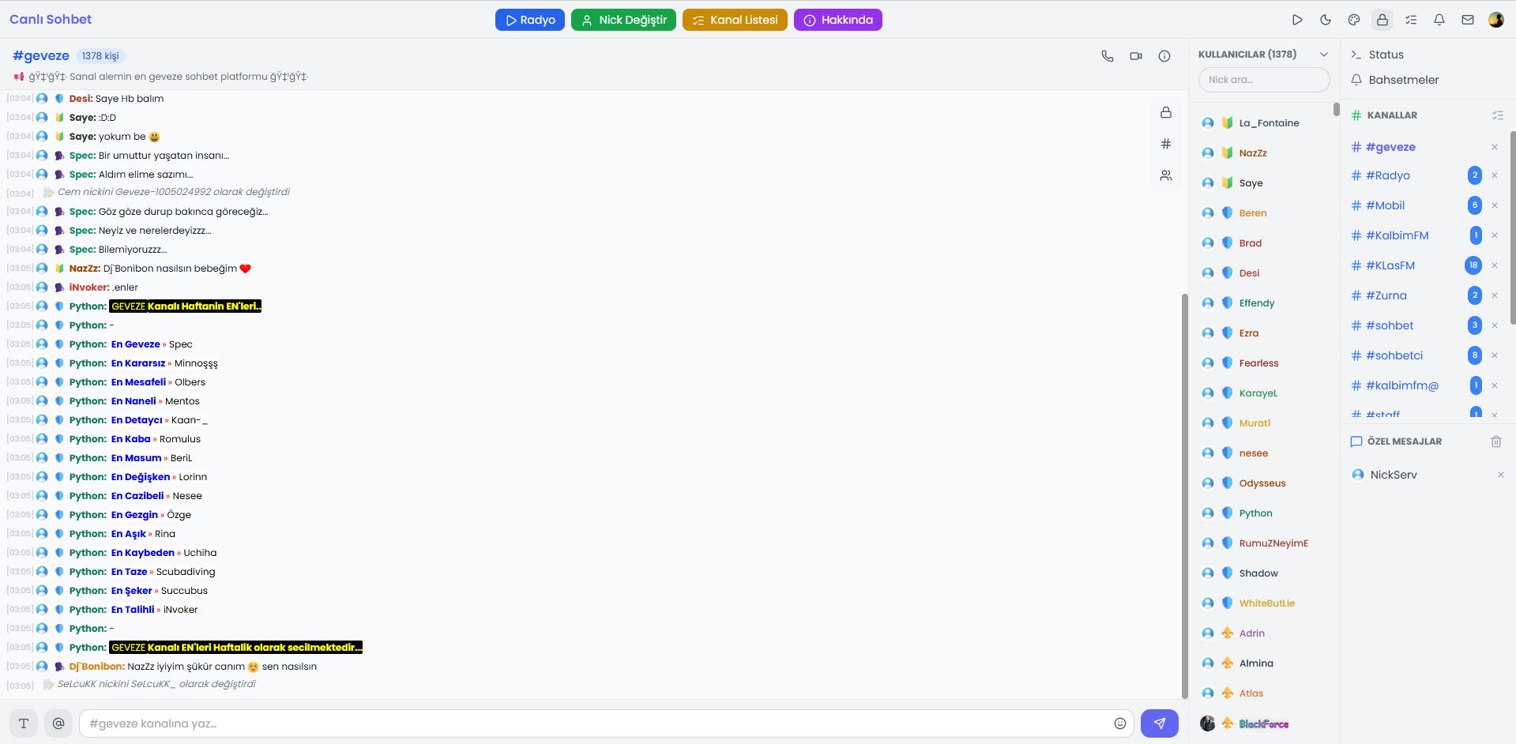The height and width of the screenshot is (744, 1516).
Task: Insert an emoji into the message
Action: click(1119, 723)
